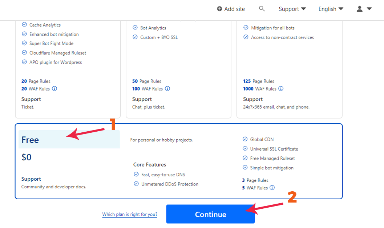This screenshot has height=228, width=384.
Task: Open the user account profile icon
Action: 360,9
